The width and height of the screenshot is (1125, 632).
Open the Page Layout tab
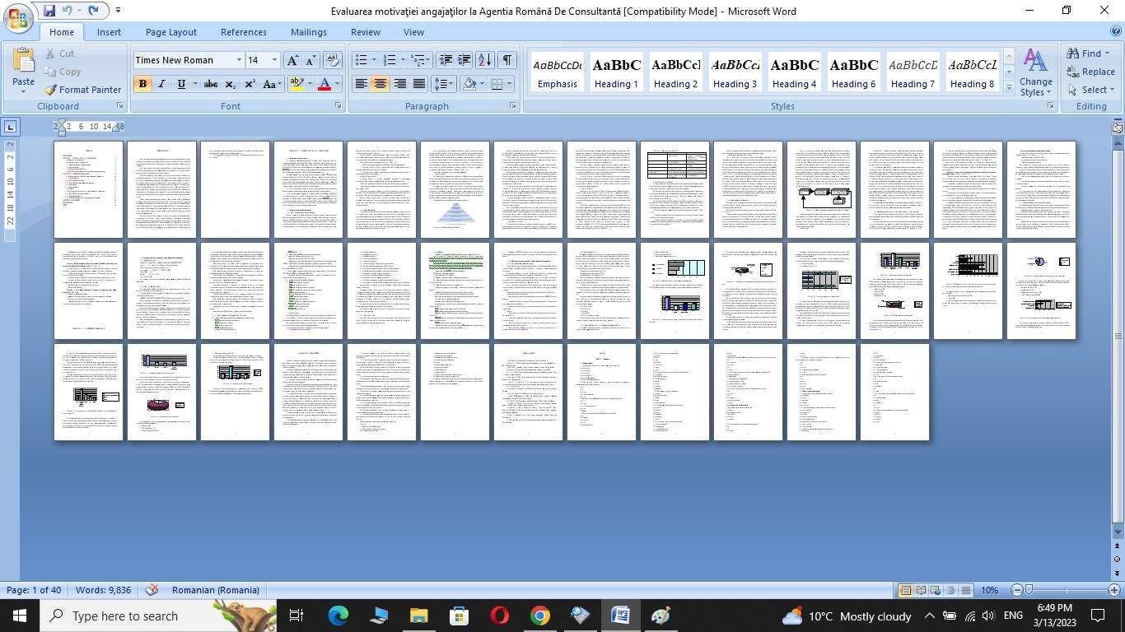point(170,32)
